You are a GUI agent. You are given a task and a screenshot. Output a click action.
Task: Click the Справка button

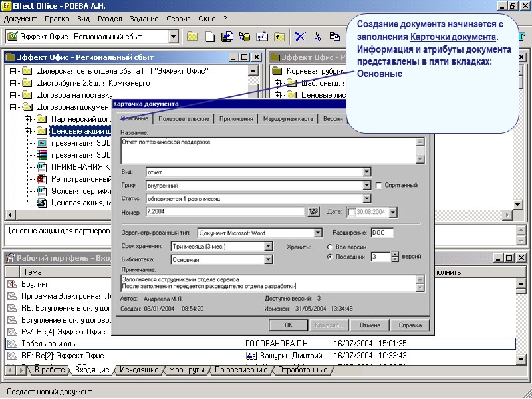[x=410, y=325]
